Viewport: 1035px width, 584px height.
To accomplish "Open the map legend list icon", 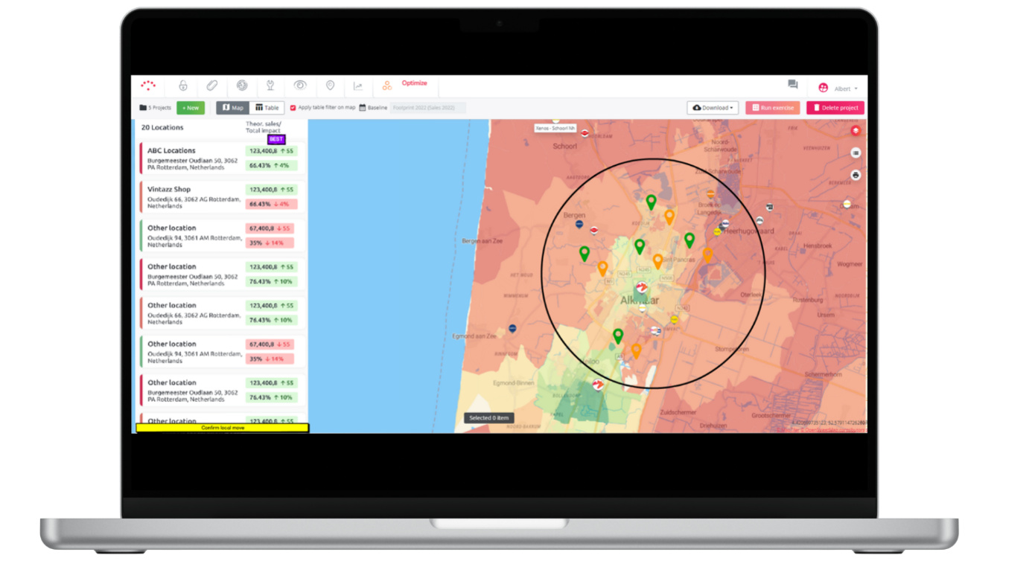I will tap(856, 153).
